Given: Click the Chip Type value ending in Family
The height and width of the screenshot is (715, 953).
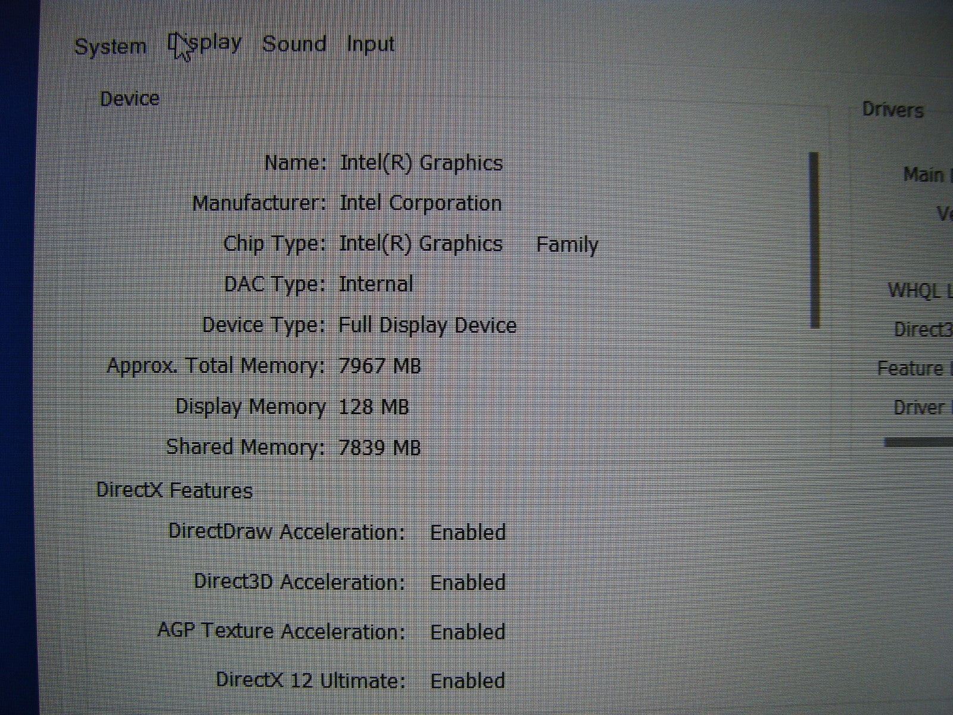Looking at the screenshot, I should point(468,244).
